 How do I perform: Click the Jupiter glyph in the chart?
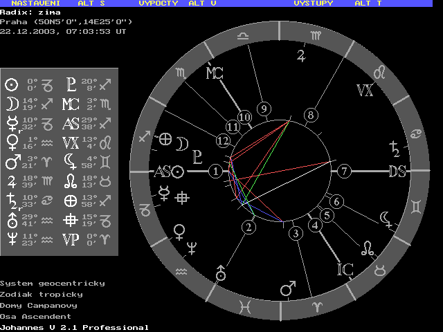pos(301,55)
